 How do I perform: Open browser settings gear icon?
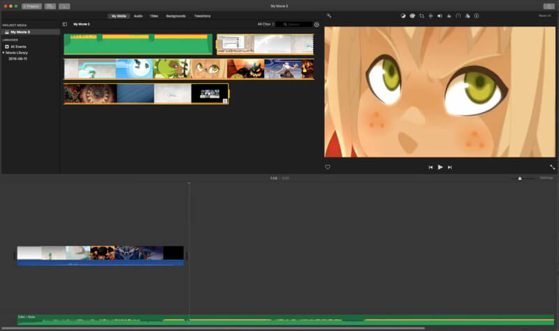tap(317, 24)
